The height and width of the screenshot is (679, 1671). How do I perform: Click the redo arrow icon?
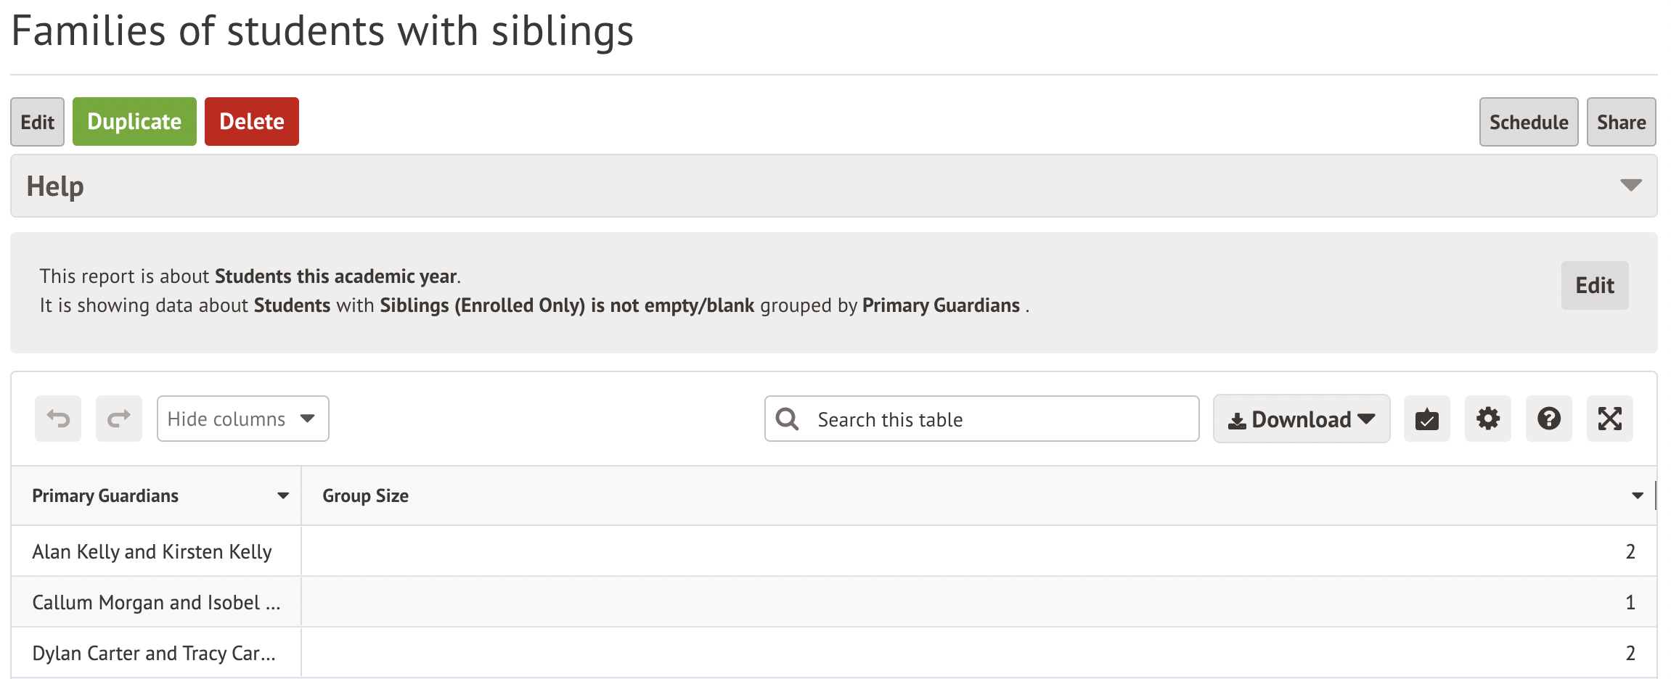click(x=119, y=419)
